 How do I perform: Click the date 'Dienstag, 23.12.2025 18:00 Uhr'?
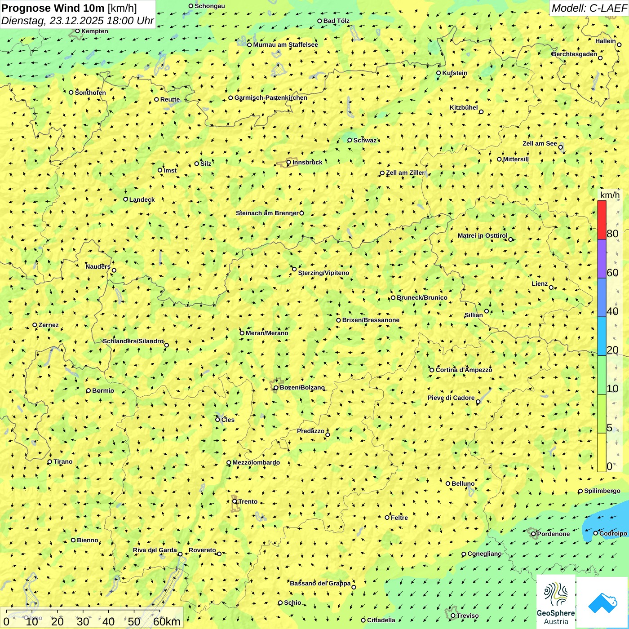pos(77,21)
